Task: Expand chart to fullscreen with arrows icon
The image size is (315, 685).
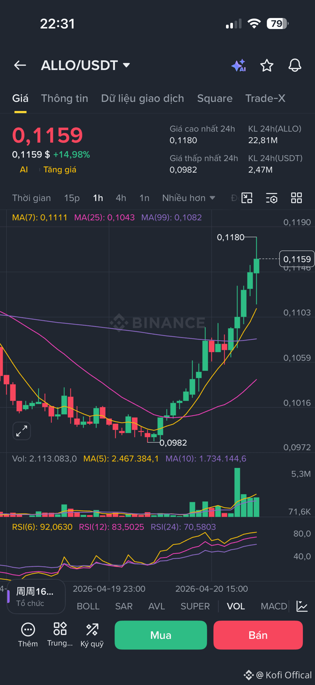Action: (x=22, y=431)
